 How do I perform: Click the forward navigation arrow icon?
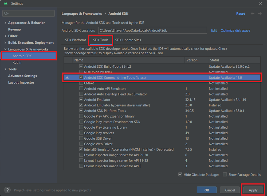point(260,14)
